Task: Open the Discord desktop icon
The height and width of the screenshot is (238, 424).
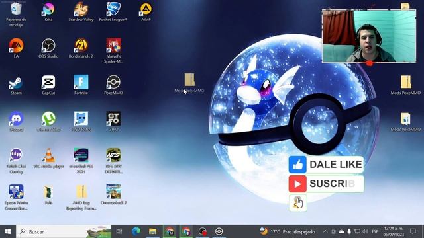Action: click(16, 122)
